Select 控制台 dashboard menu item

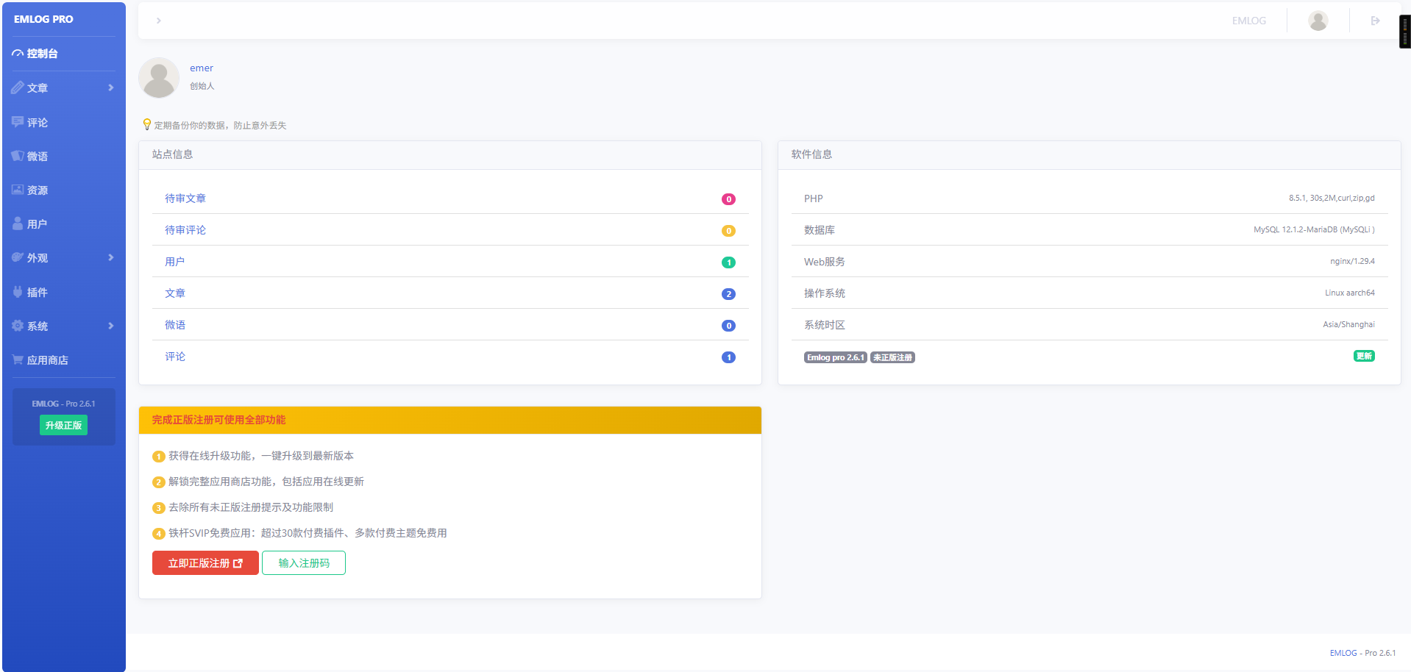(42, 54)
